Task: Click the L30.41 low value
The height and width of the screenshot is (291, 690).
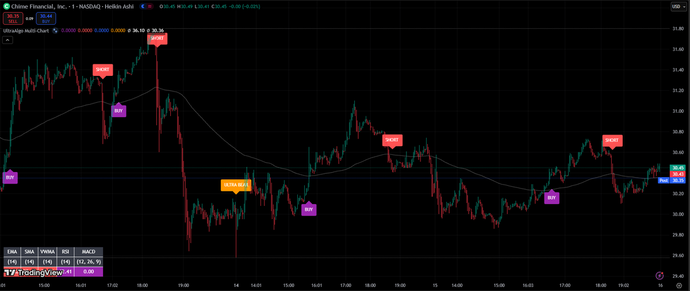Action: click(x=201, y=6)
